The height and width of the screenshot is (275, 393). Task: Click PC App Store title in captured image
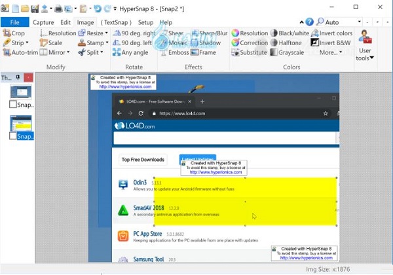147,234
